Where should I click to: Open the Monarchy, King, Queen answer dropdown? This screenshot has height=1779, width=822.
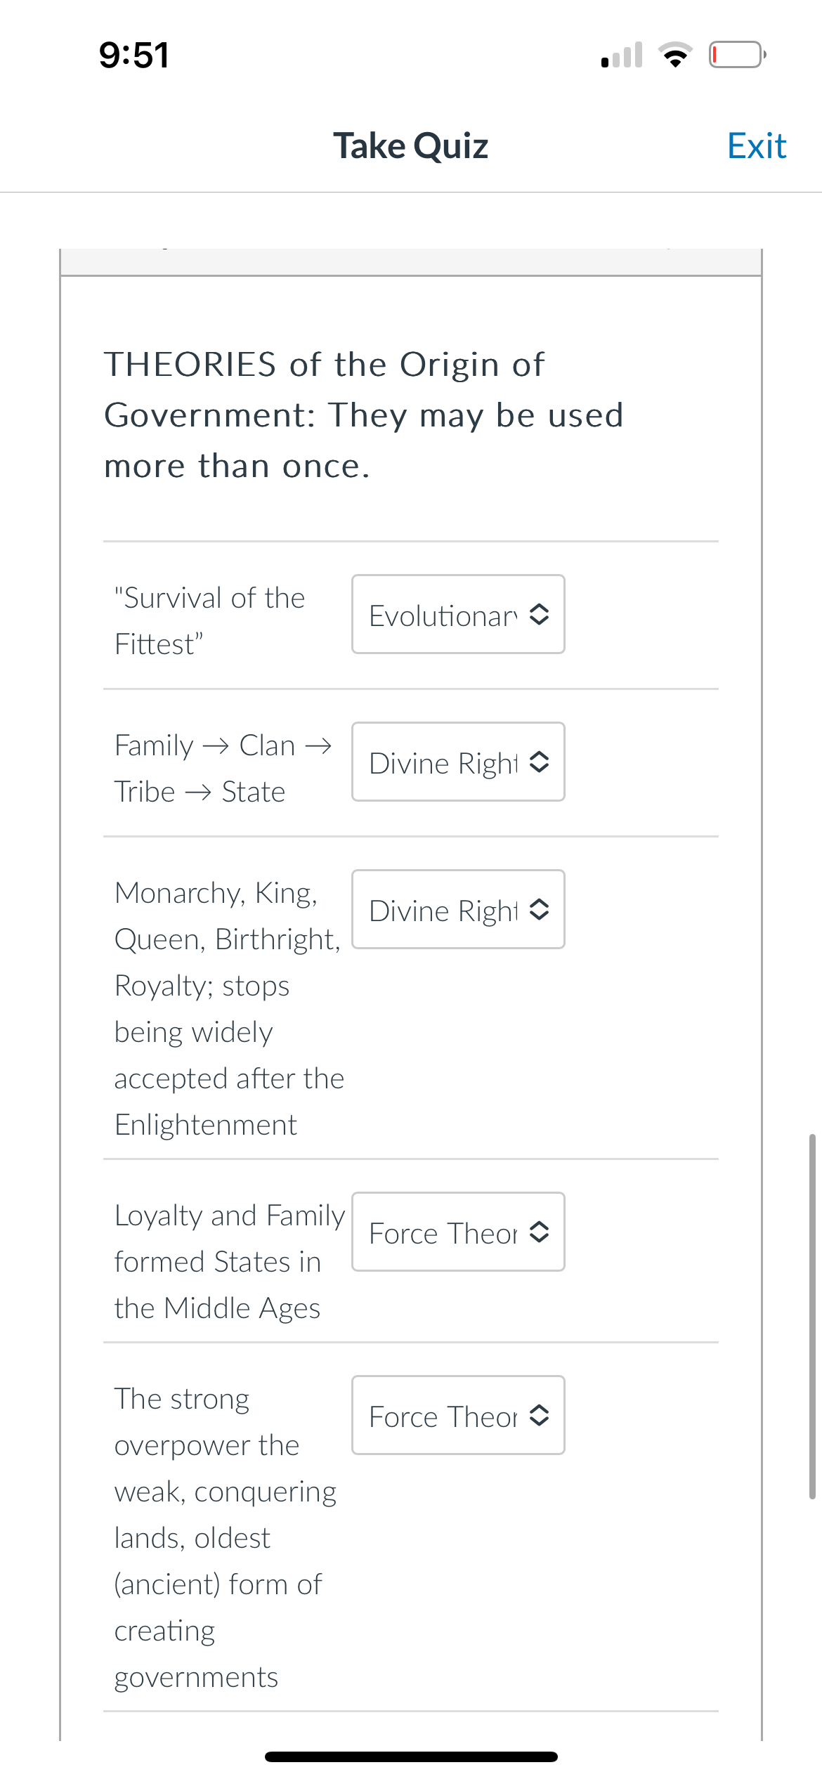pos(458,909)
